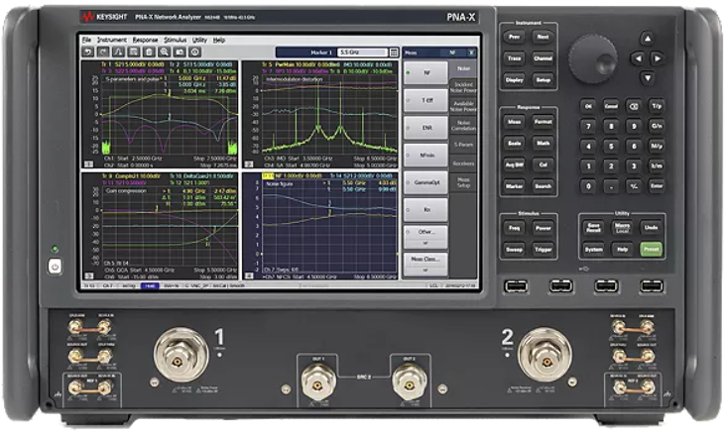Hit the Channel hardware key
The width and height of the screenshot is (726, 436).
[544, 58]
